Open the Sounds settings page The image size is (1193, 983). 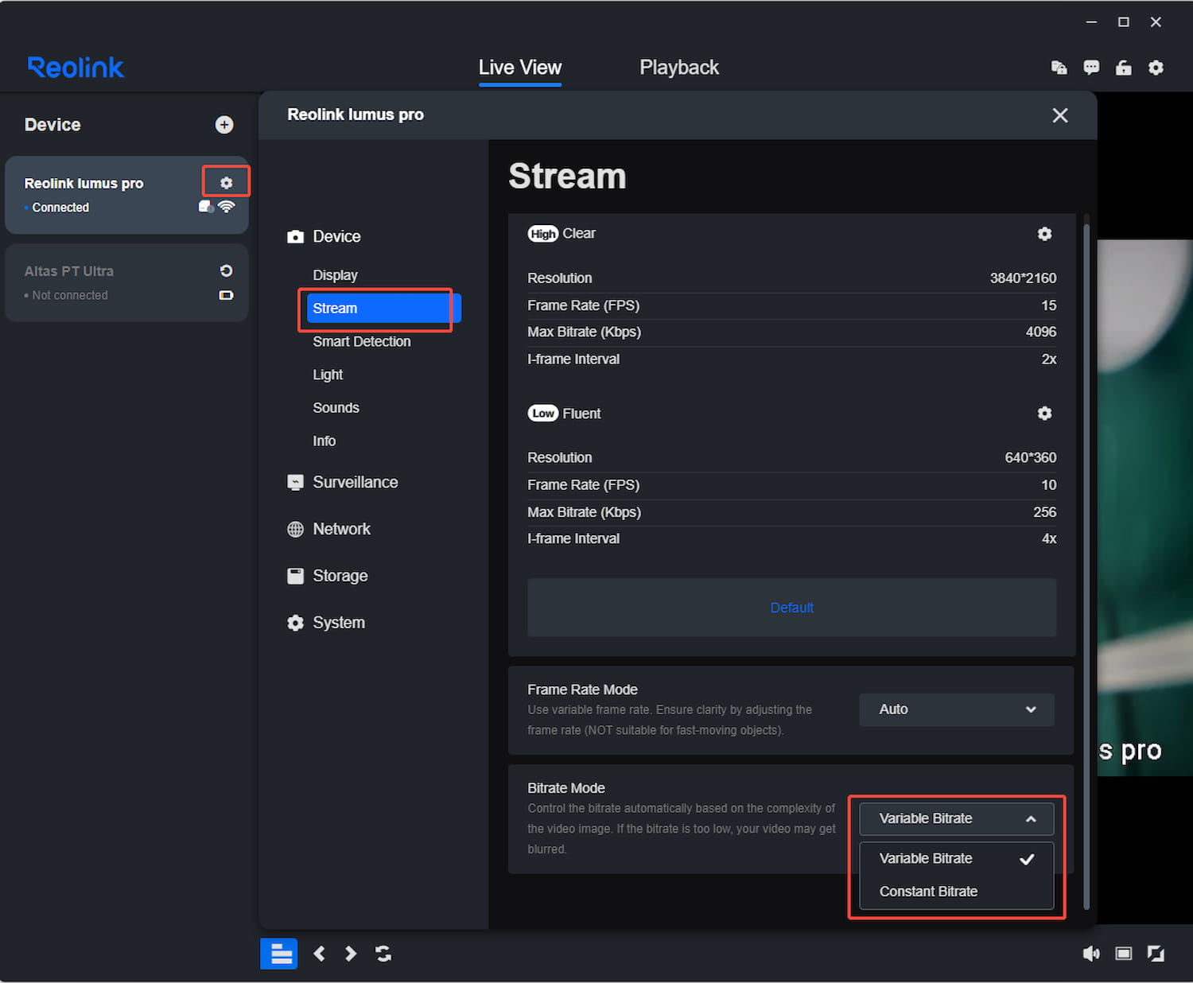(x=336, y=408)
